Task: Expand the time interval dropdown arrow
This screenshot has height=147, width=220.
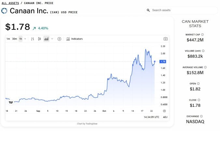Action: pos(25,39)
